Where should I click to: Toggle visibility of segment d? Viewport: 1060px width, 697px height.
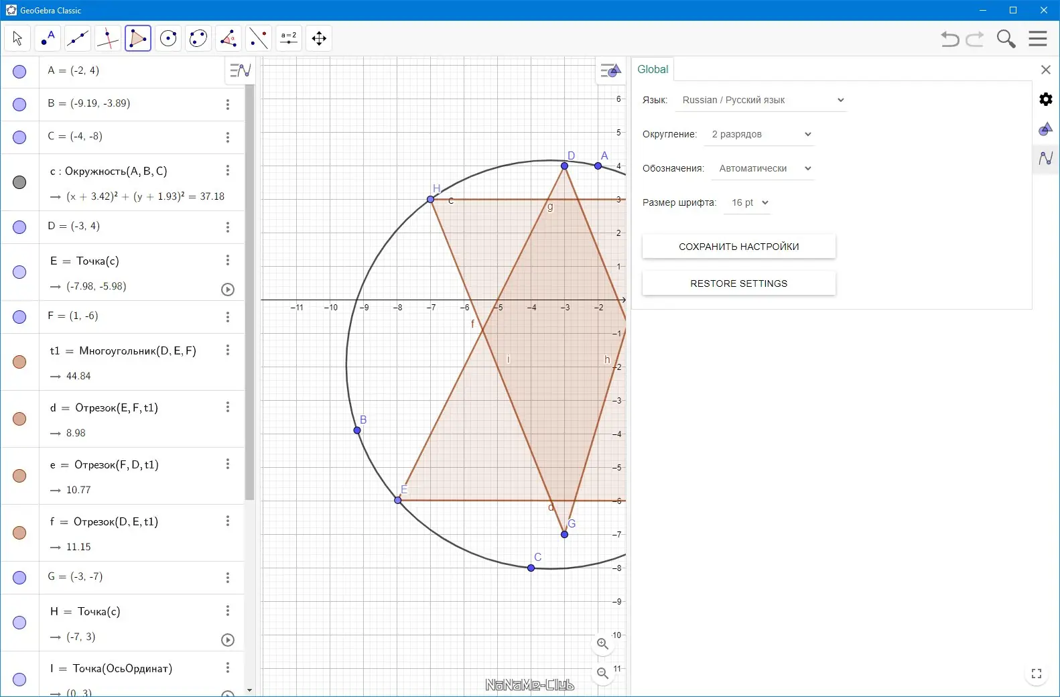[x=20, y=419]
